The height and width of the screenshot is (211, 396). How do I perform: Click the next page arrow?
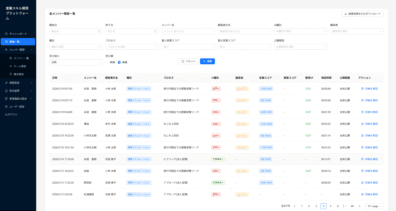359,206
